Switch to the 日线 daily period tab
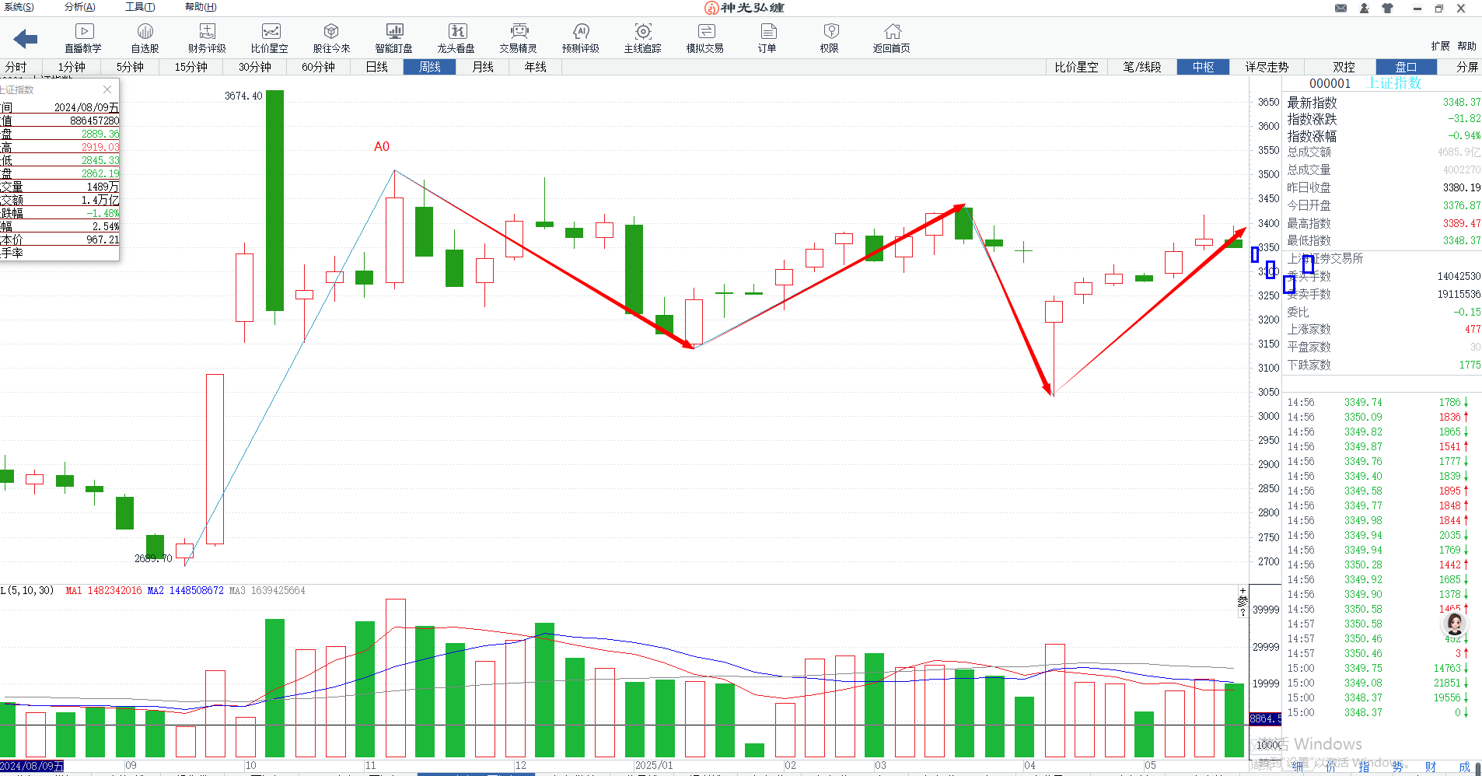The image size is (1482, 776). (376, 67)
